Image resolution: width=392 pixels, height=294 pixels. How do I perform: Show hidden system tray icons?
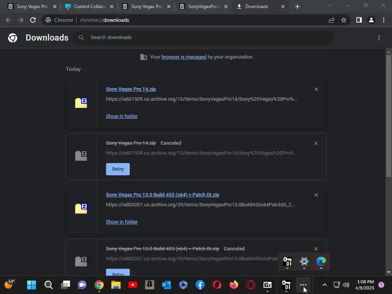325,285
